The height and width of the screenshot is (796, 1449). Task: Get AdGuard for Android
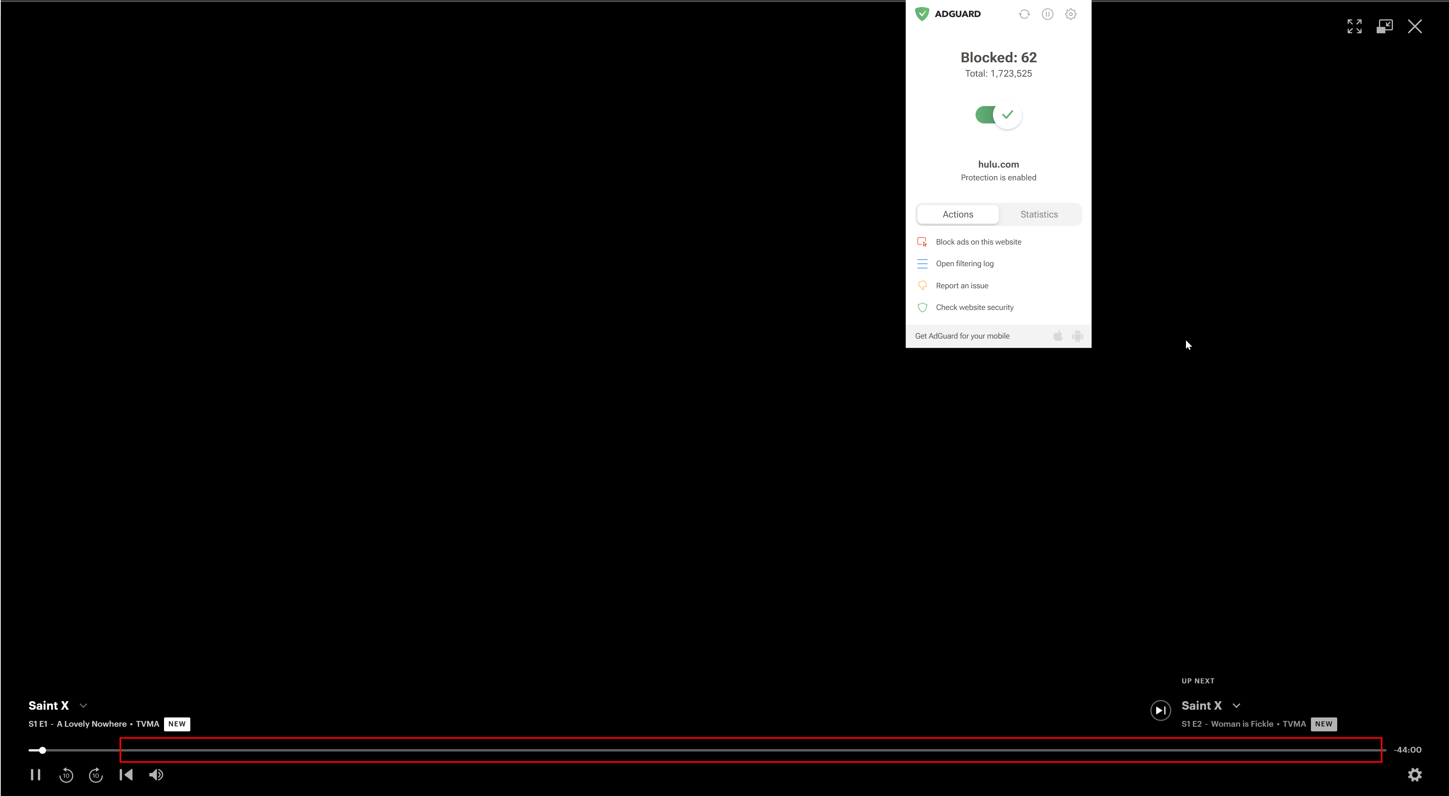1078,336
